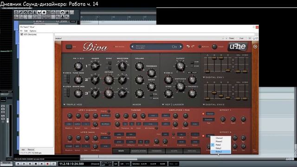Open the LFO 2 Shape Mod source dropdown
This screenshot has height=167, width=297.
[67, 87]
